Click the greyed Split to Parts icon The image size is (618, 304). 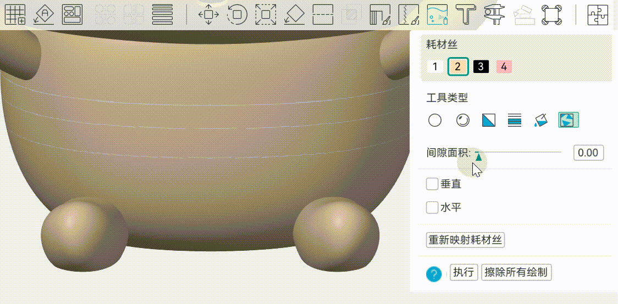pos(134,15)
